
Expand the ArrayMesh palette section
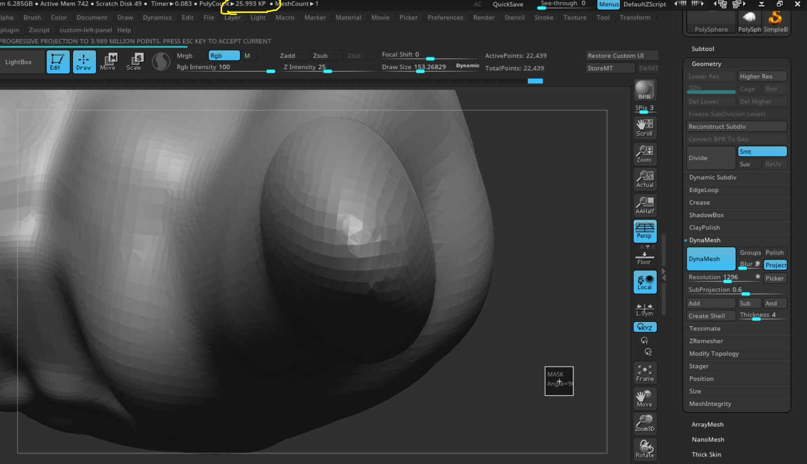(707, 425)
